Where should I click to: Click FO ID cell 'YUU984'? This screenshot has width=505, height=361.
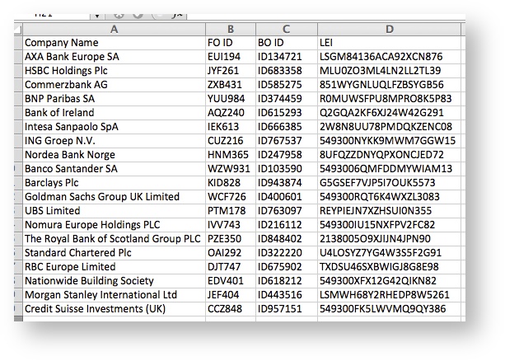(231, 99)
